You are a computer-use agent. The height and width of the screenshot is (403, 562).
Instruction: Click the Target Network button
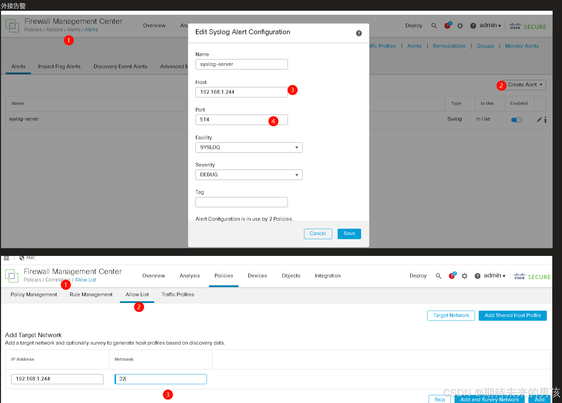tap(451, 316)
